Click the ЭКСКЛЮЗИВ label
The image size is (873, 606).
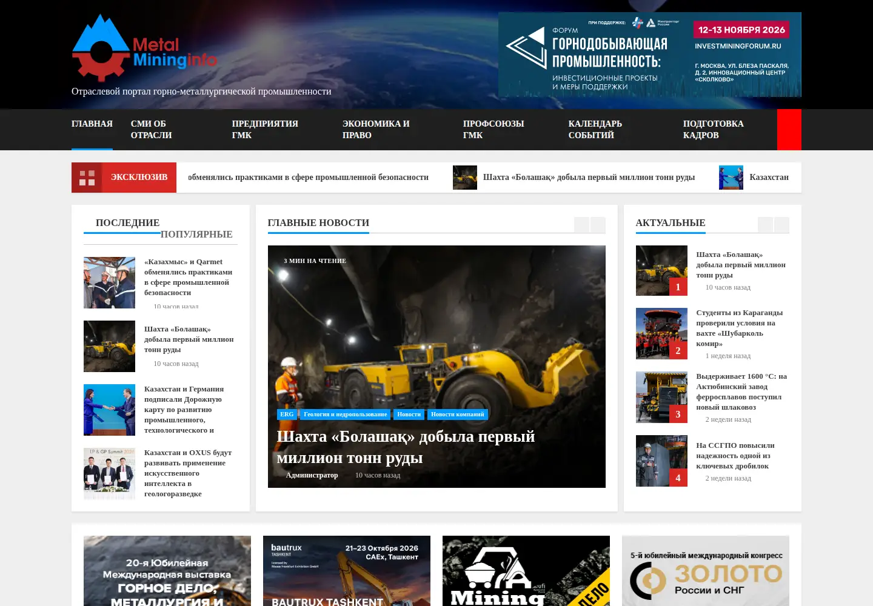(139, 177)
